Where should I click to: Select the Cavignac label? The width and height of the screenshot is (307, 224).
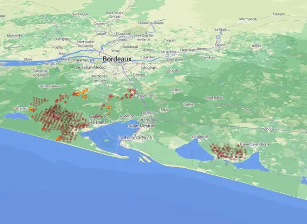coord(62,39)
